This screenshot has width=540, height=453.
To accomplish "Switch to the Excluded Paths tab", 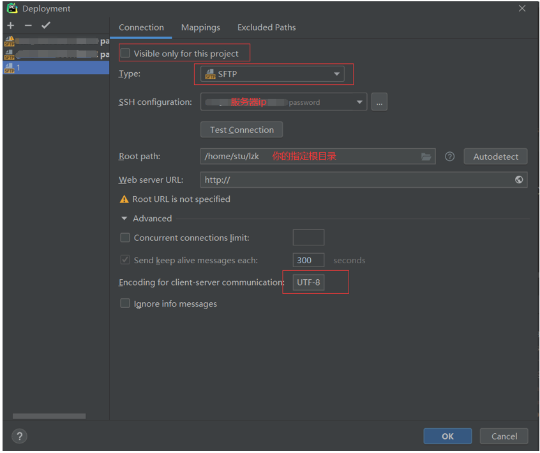I will (266, 27).
